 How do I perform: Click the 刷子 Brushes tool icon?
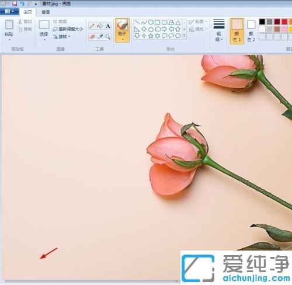point(122,25)
